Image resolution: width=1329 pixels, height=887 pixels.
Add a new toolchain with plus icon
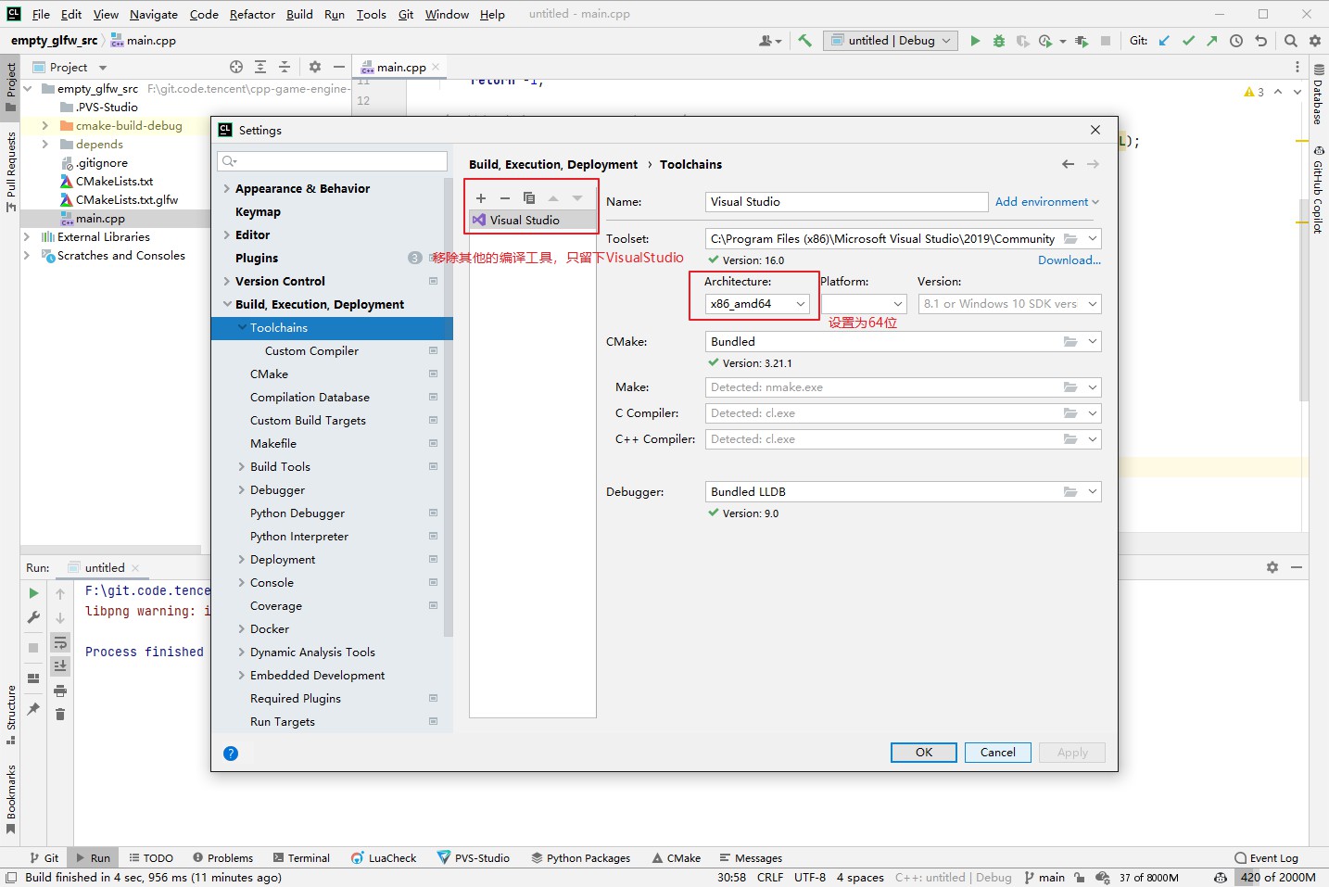tap(481, 198)
